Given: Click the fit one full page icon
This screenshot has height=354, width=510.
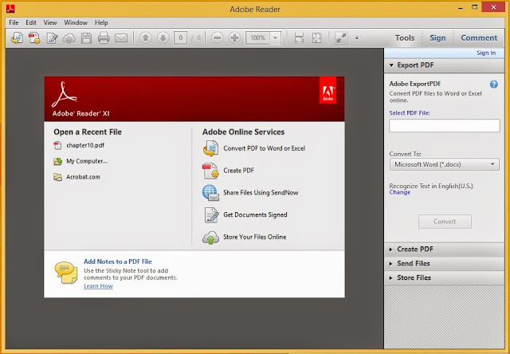Looking at the screenshot, I should point(317,38).
